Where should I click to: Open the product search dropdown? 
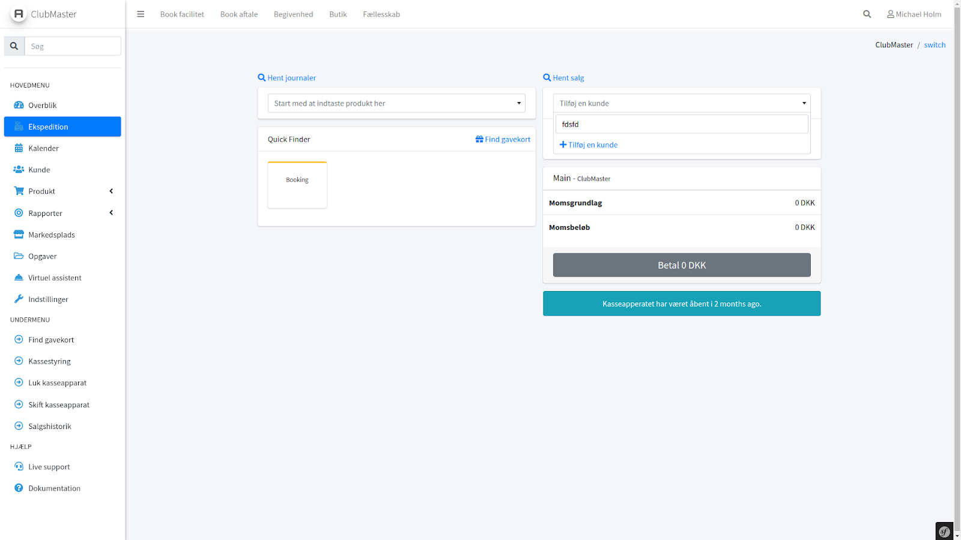pos(396,103)
